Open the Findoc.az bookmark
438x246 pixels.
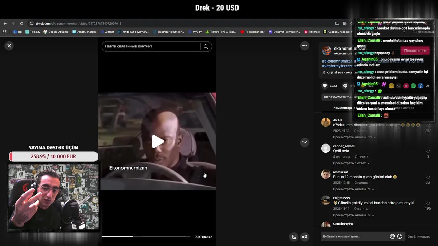133,32
